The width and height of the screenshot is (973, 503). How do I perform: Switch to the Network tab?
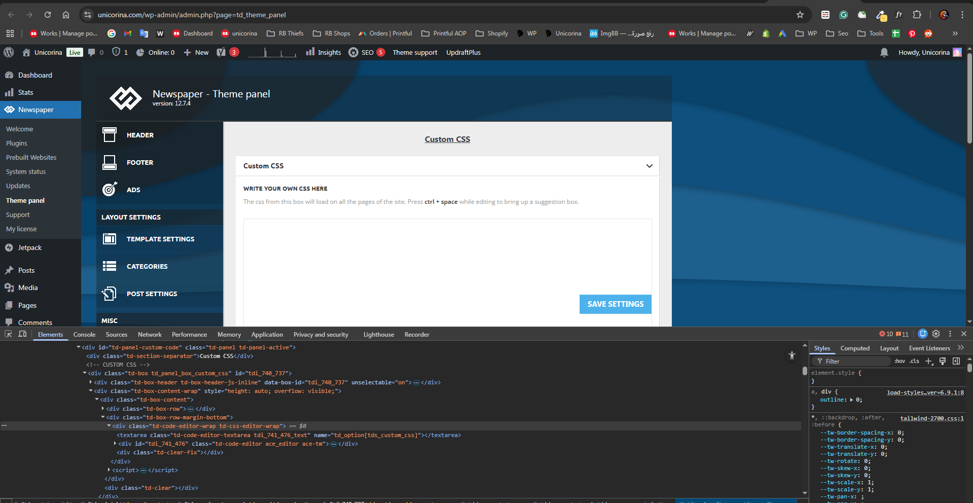(150, 334)
